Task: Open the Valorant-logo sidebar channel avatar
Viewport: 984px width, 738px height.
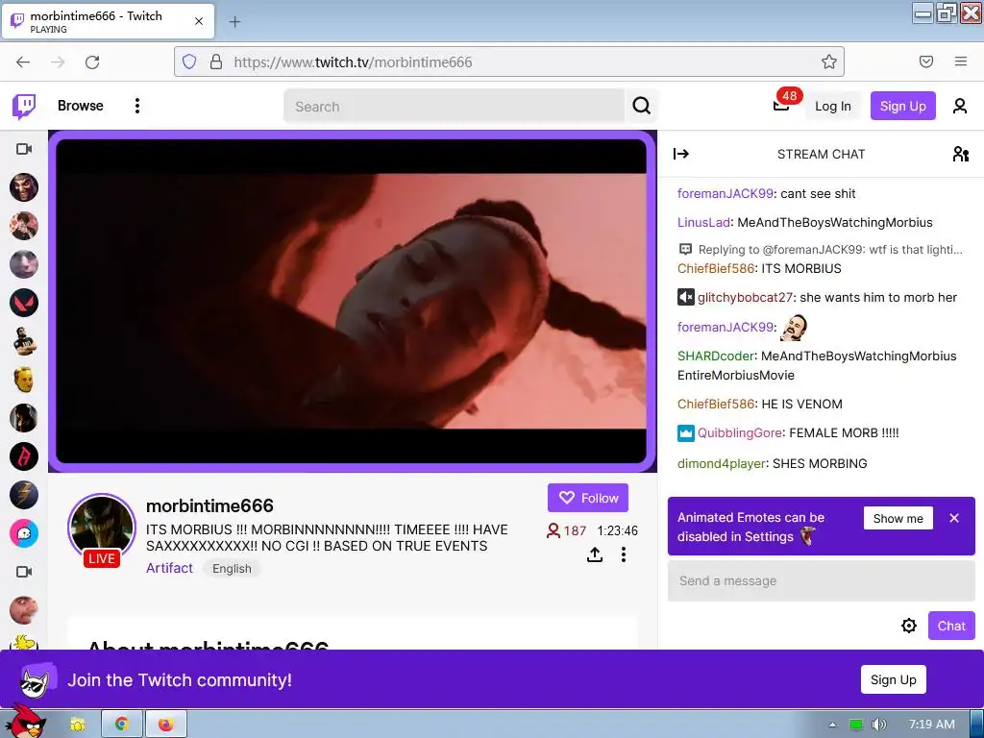Action: [x=24, y=303]
